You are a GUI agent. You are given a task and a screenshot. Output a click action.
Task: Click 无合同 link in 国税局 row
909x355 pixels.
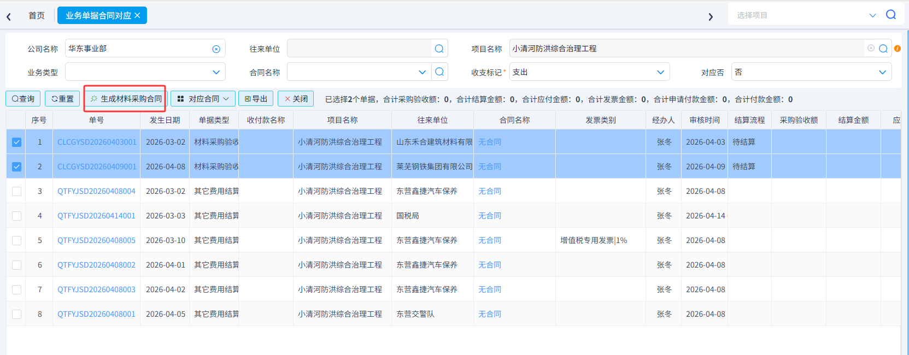pyautogui.click(x=490, y=216)
